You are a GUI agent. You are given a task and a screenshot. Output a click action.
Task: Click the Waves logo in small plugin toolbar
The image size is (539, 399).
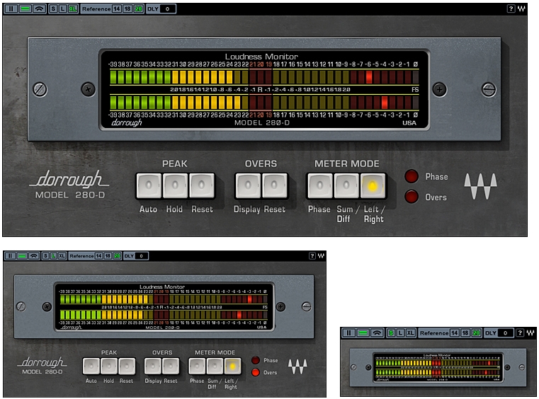point(531,332)
